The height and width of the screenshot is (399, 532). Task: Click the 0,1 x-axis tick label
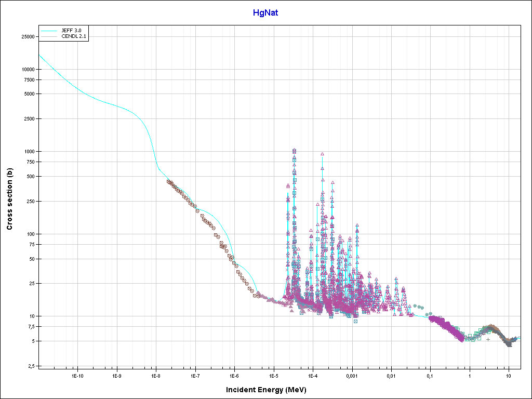tap(430, 375)
